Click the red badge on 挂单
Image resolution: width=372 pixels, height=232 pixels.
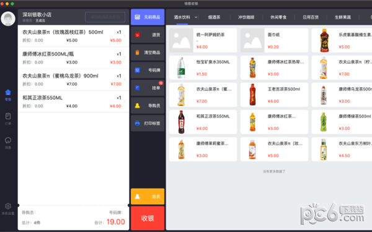click(x=161, y=83)
